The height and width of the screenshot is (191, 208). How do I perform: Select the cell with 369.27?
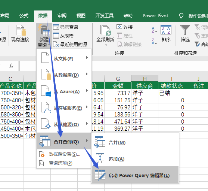pyautogui.click(x=118, y=128)
